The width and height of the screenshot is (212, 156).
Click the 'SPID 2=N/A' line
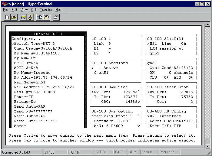26,68
